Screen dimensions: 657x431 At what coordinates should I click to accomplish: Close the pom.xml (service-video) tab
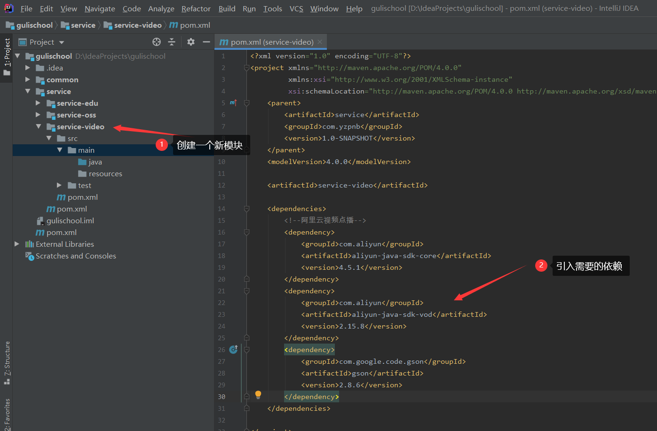pyautogui.click(x=320, y=42)
